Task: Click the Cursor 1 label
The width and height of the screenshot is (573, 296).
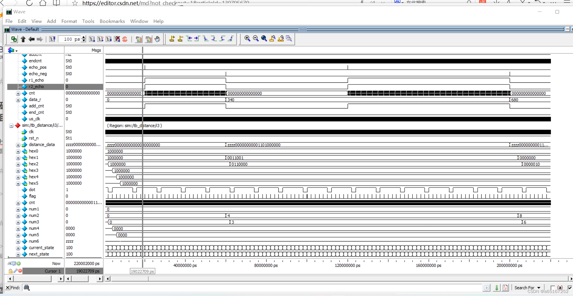Action: [x=53, y=271]
